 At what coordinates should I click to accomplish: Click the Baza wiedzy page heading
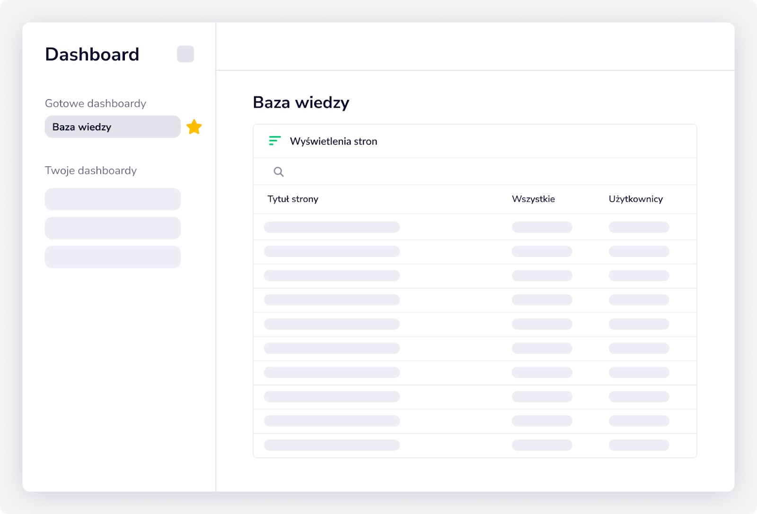point(301,103)
